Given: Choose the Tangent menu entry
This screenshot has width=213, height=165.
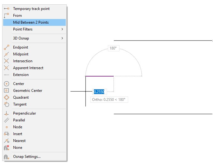Looking at the screenshot, I should (34, 104).
